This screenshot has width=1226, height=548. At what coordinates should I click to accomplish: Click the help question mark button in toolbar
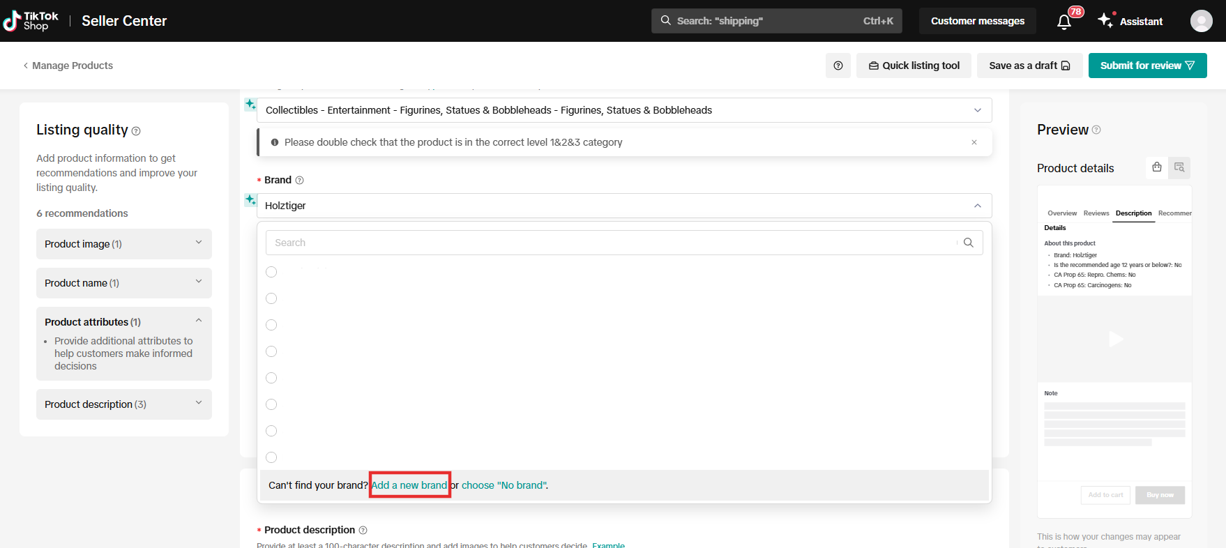[838, 66]
